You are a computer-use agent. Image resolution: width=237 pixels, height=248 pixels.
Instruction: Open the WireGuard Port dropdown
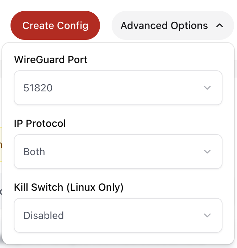coord(118,88)
